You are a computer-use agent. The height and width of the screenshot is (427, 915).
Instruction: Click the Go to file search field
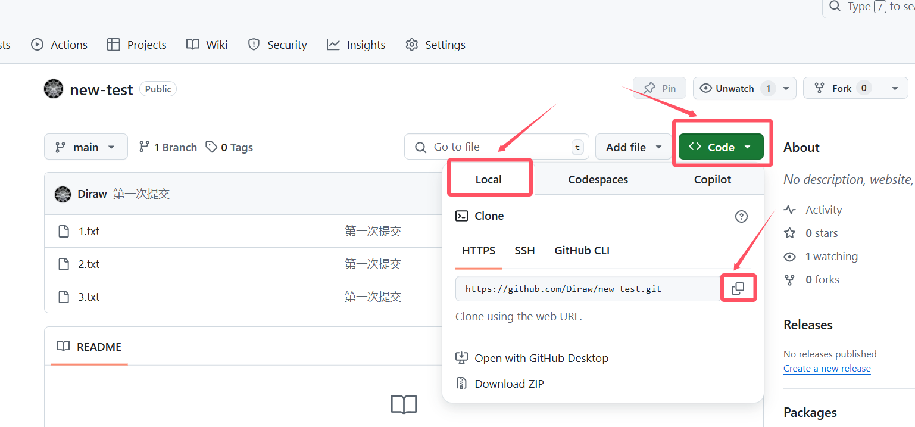pyautogui.click(x=496, y=147)
